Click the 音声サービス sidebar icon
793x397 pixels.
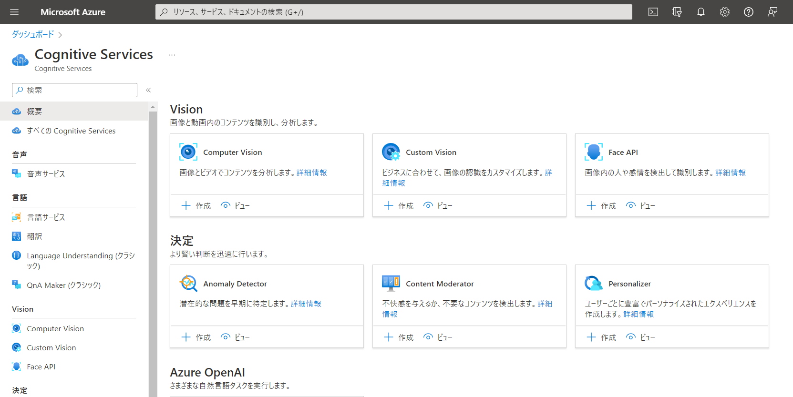point(17,174)
